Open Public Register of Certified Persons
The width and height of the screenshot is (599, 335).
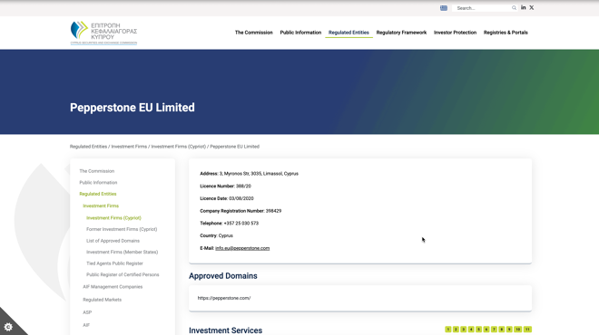123,274
